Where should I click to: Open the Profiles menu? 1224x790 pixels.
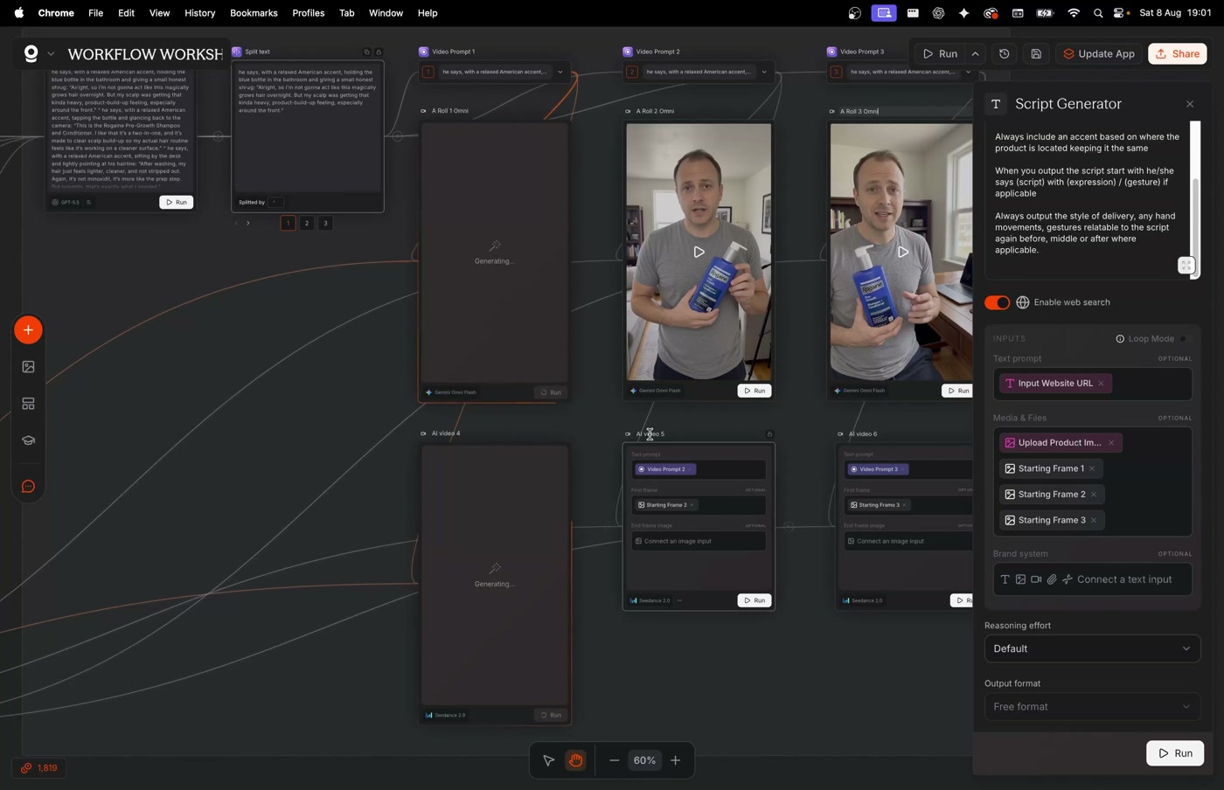click(x=308, y=13)
